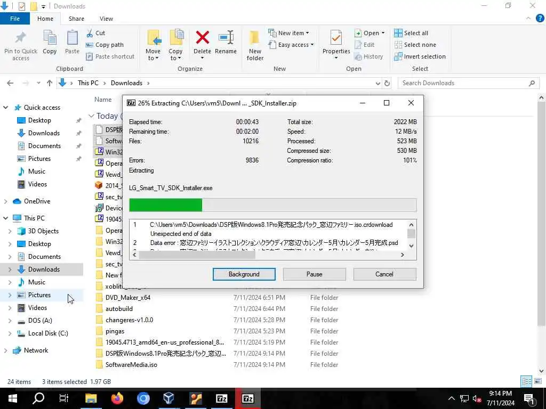The width and height of the screenshot is (546, 409).
Task: Click the Name column header
Action: point(103,100)
